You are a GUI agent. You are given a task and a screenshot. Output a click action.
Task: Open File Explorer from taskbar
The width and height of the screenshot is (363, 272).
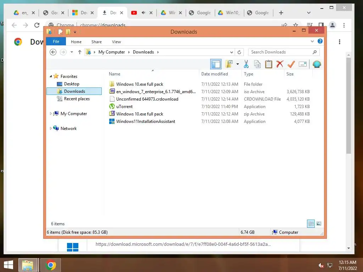coord(28,265)
